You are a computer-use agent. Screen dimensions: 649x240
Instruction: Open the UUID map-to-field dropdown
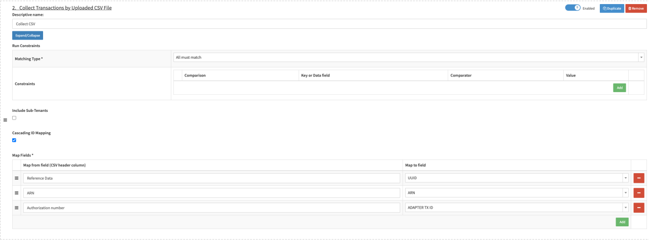pyautogui.click(x=517, y=178)
